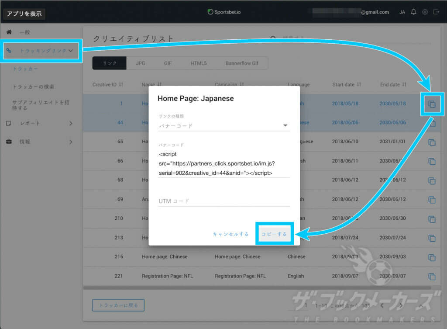Image resolution: width=447 pixels, height=329 pixels.
Task: Click the Language column header
Action: point(299,84)
